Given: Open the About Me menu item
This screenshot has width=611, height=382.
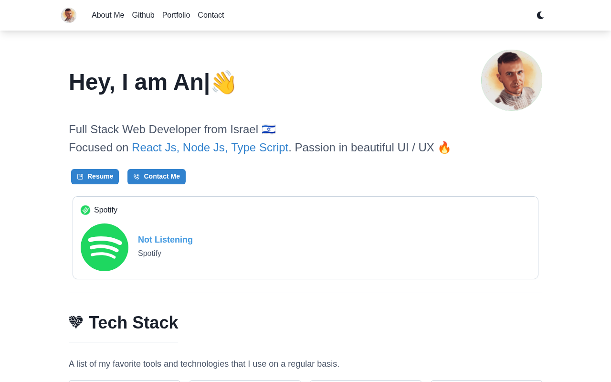Looking at the screenshot, I should tap(108, 15).
